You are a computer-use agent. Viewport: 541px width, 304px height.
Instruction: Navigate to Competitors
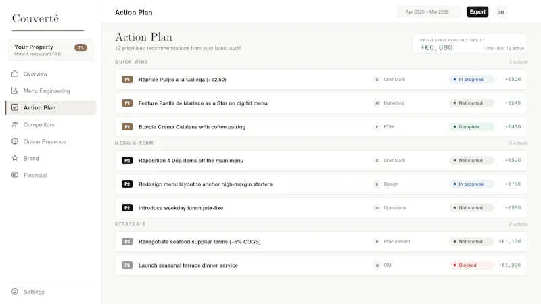click(x=51, y=124)
